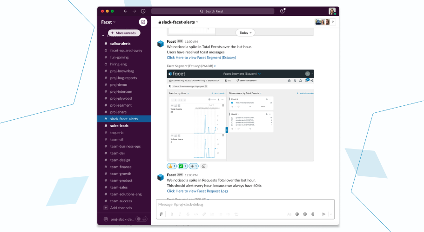Insert a code block in composer
Image resolution: width=424 pixels, height=232 pixels.
pyautogui.click(x=236, y=214)
